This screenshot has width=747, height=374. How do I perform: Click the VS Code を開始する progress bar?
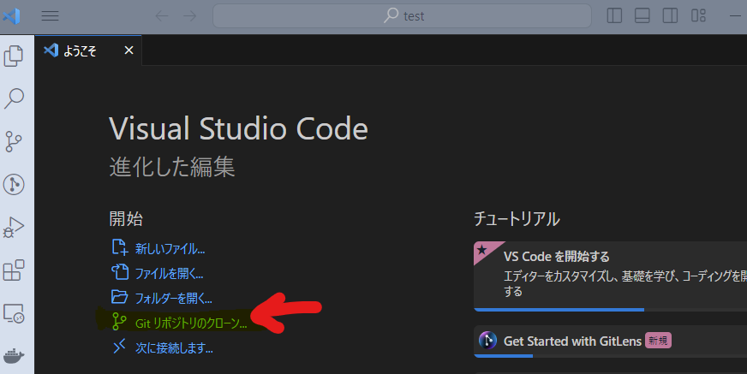pyautogui.click(x=610, y=310)
